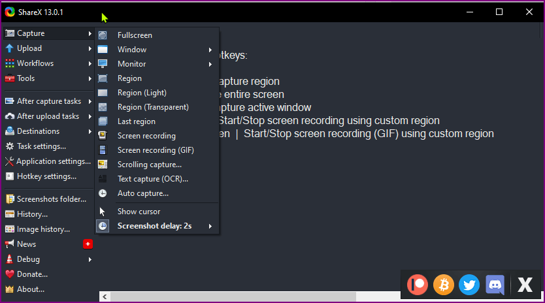Open Image history...
This screenshot has height=303, width=545.
[x=48, y=229]
